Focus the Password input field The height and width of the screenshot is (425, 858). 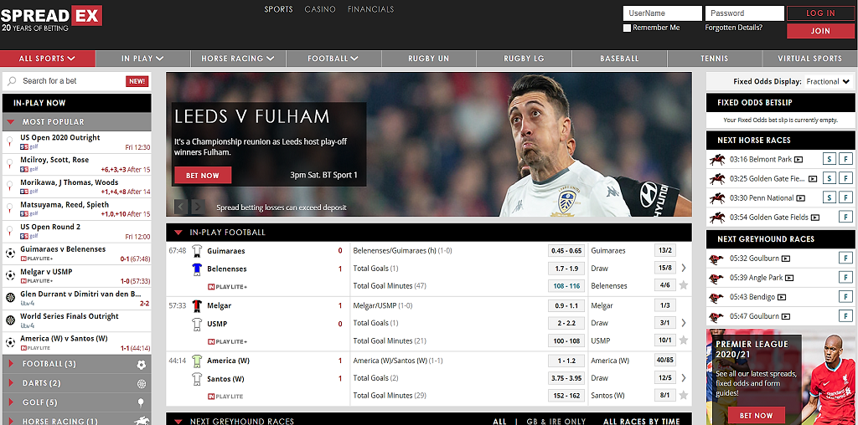point(744,13)
